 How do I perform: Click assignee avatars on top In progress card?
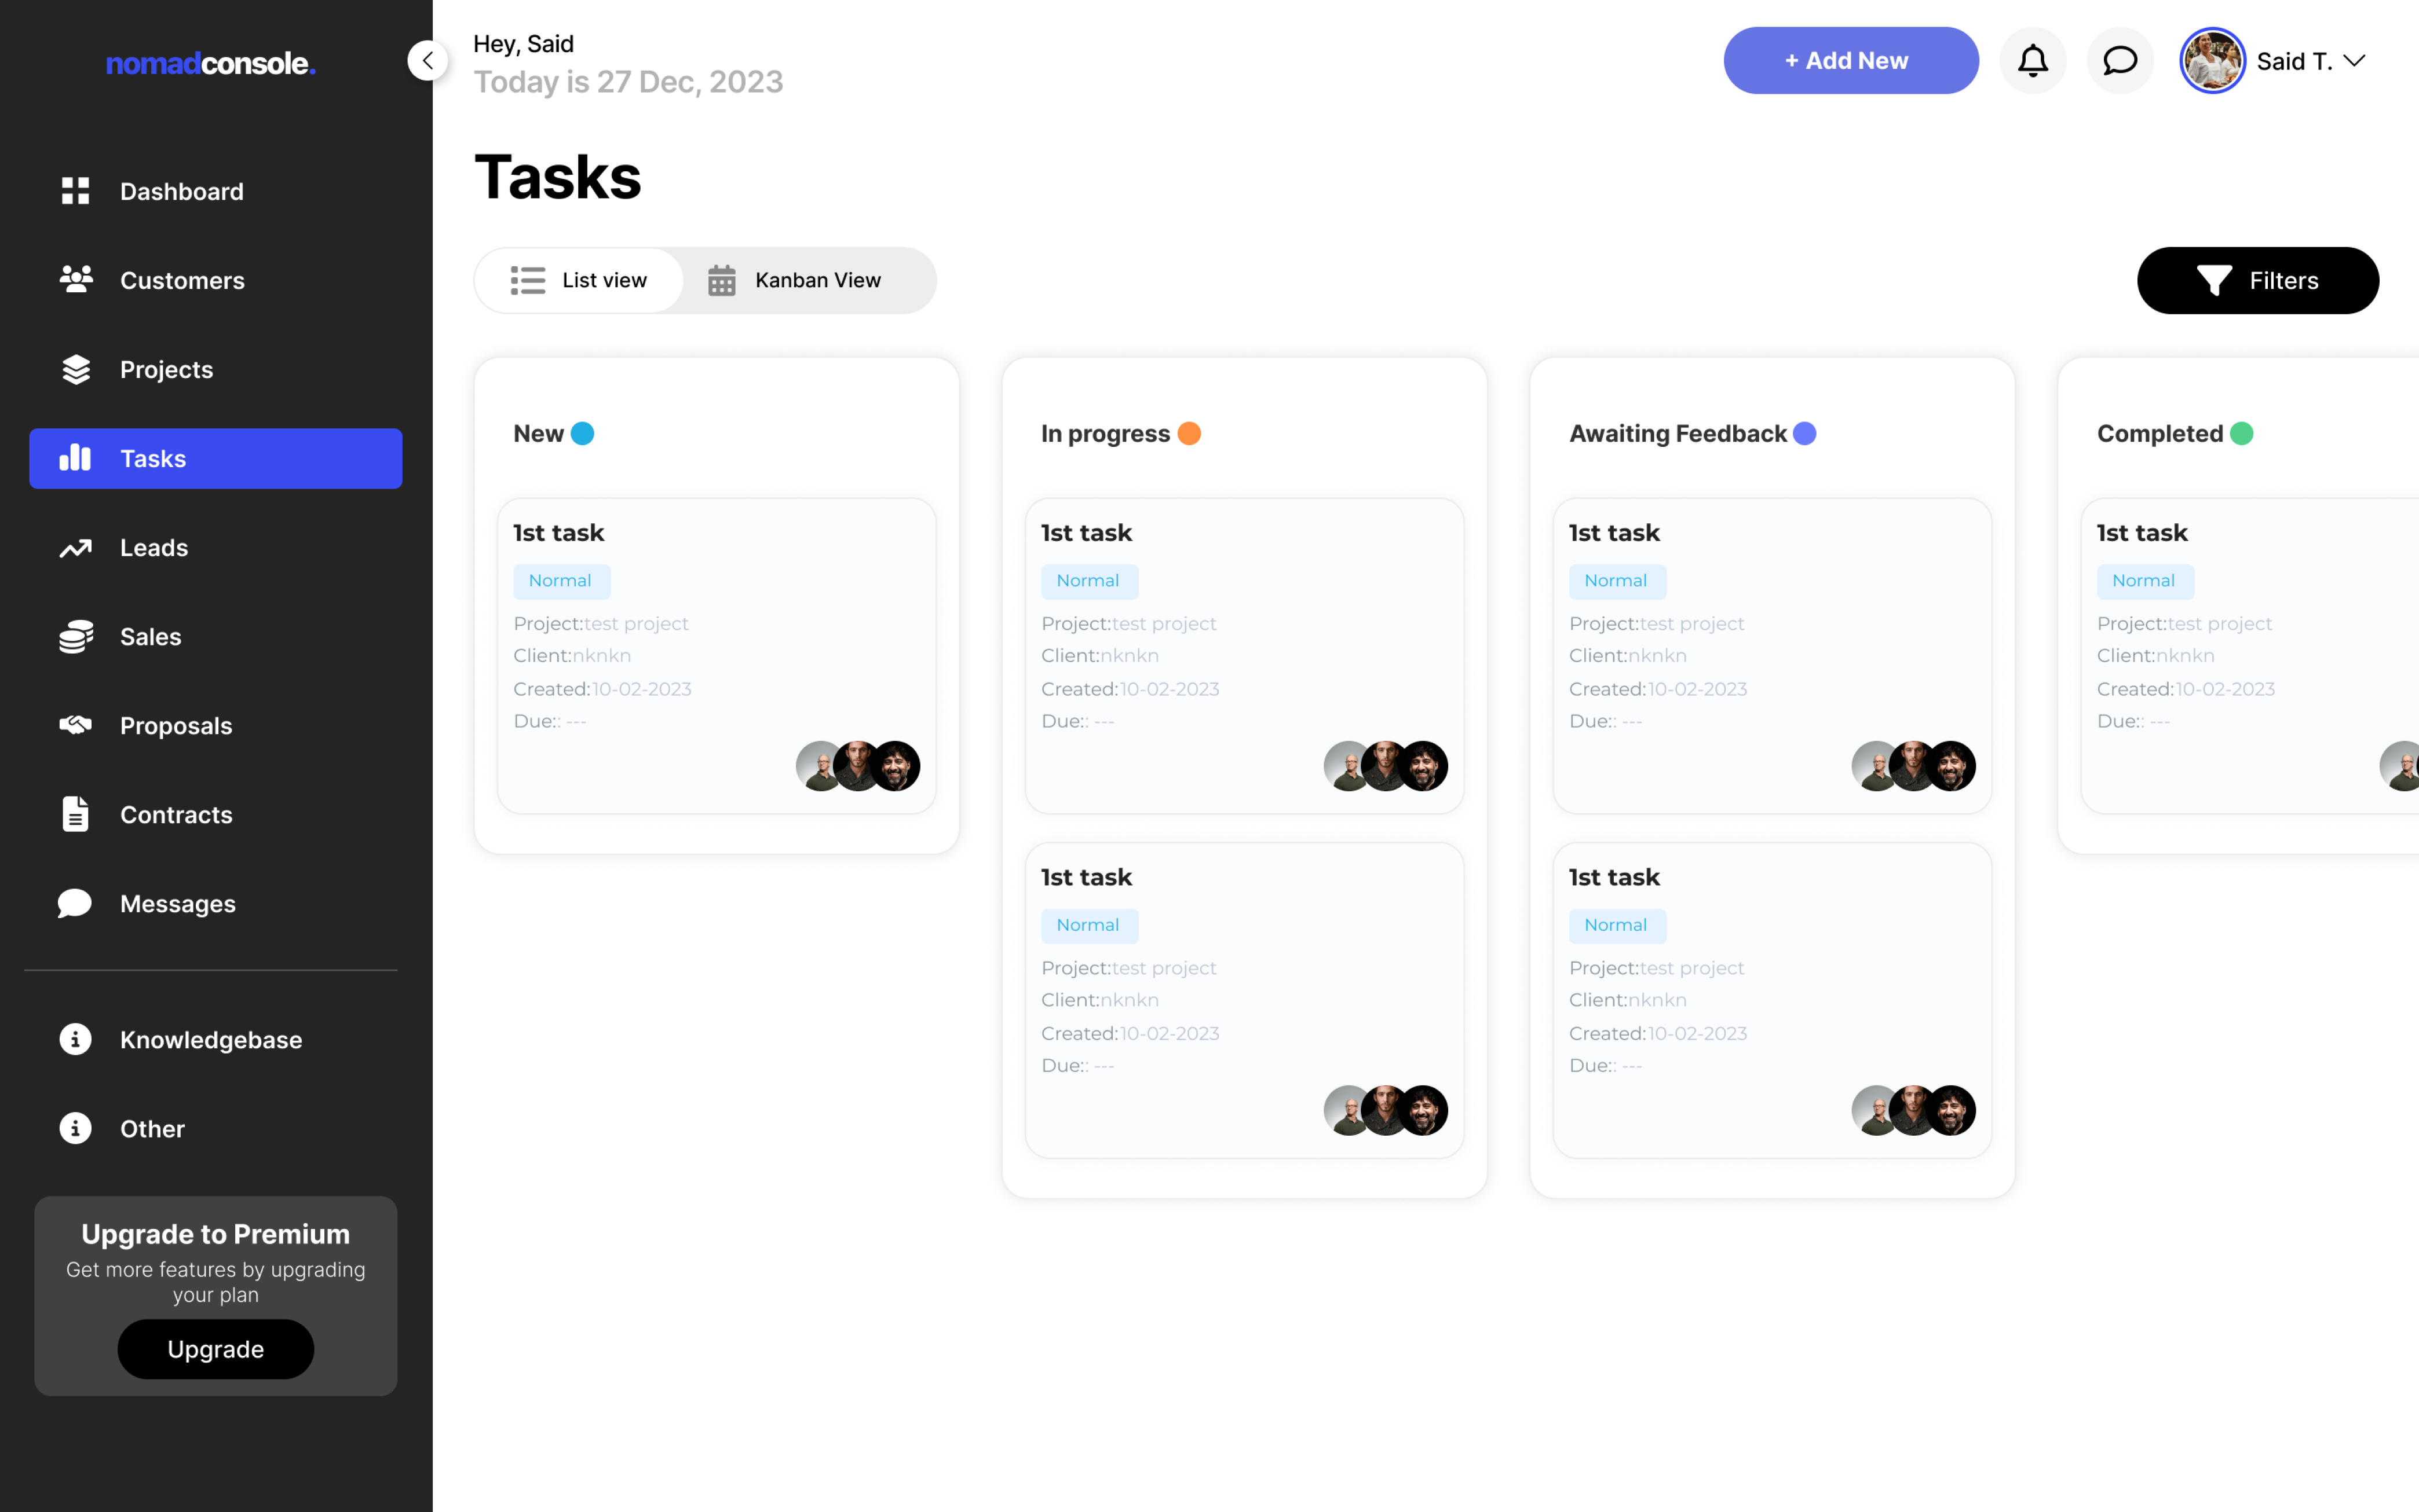point(1386,766)
